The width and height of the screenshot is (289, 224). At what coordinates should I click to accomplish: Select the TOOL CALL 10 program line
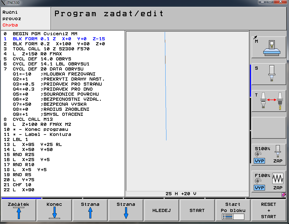[x=51, y=49]
